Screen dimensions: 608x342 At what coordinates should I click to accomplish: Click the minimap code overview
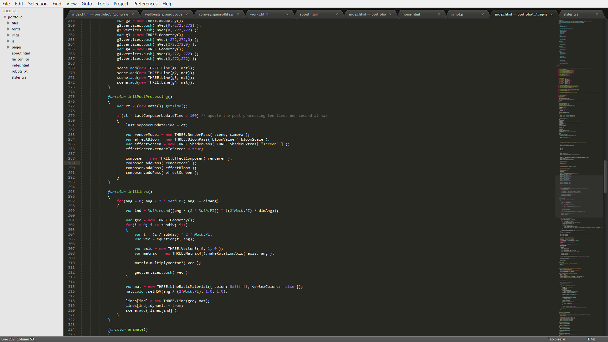pyautogui.click(x=579, y=177)
